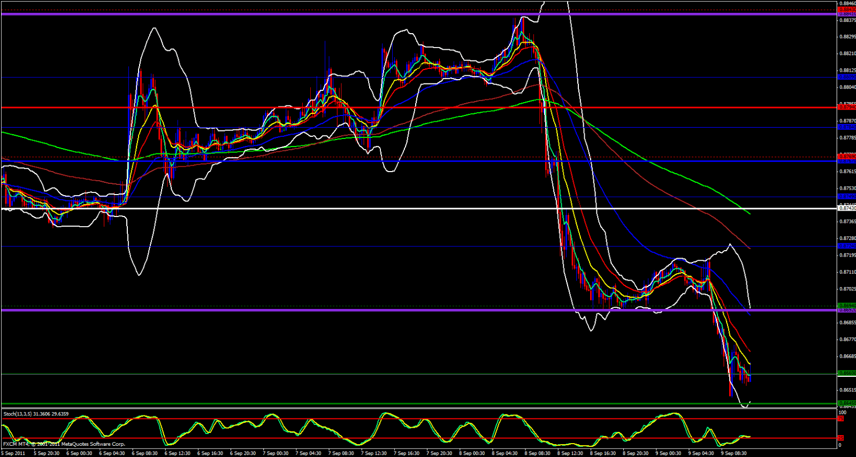The width and height of the screenshot is (856, 457).
Task: Click the 8 Sep 12:30 time label
Action: pos(570,453)
